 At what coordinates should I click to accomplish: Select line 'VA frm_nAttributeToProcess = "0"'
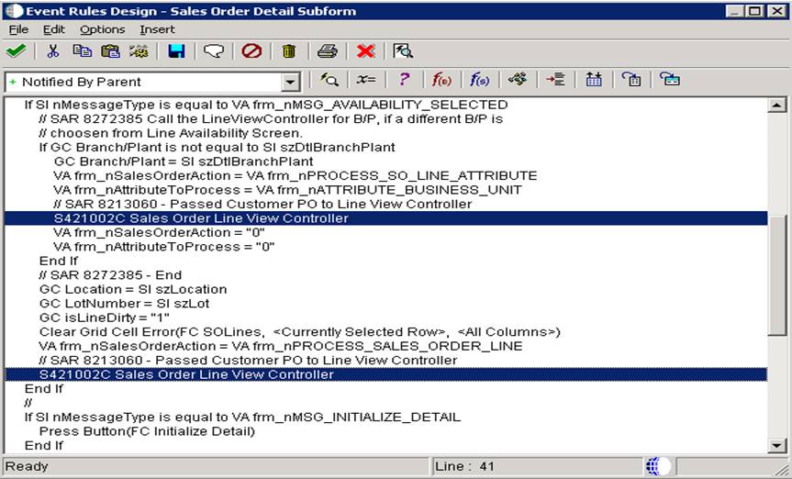[x=164, y=247]
